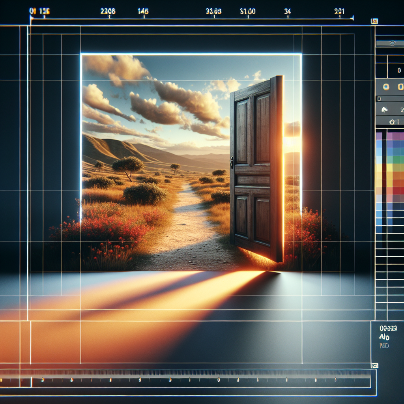Click the 2308 marker on the top ruler
This screenshot has height=404, width=404.
[x=108, y=11]
